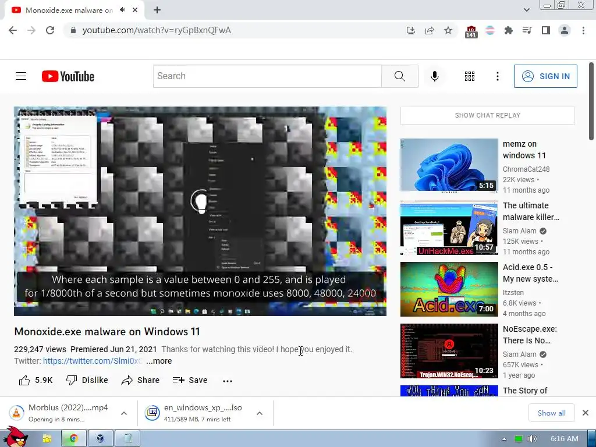Click the Angry Birds start button

[x=17, y=437]
